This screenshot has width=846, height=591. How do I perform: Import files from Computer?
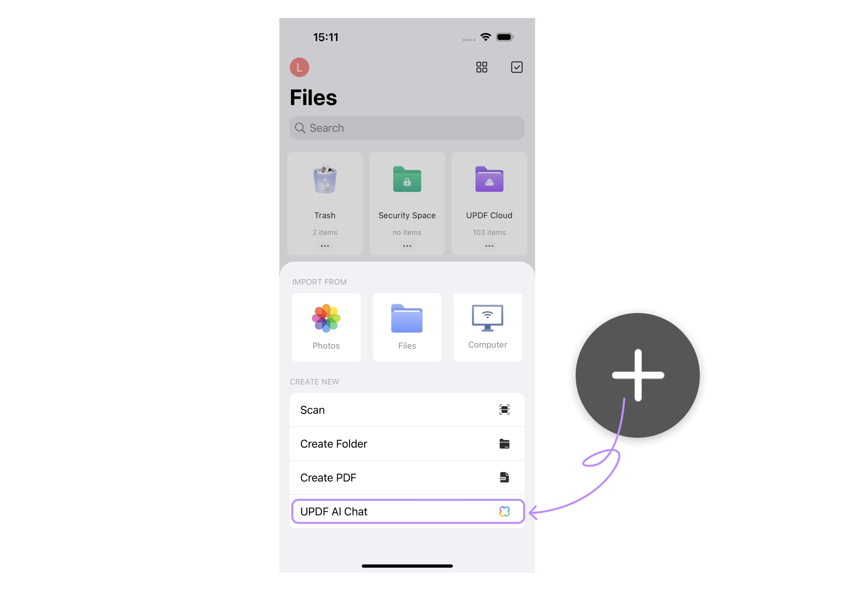pyautogui.click(x=488, y=326)
